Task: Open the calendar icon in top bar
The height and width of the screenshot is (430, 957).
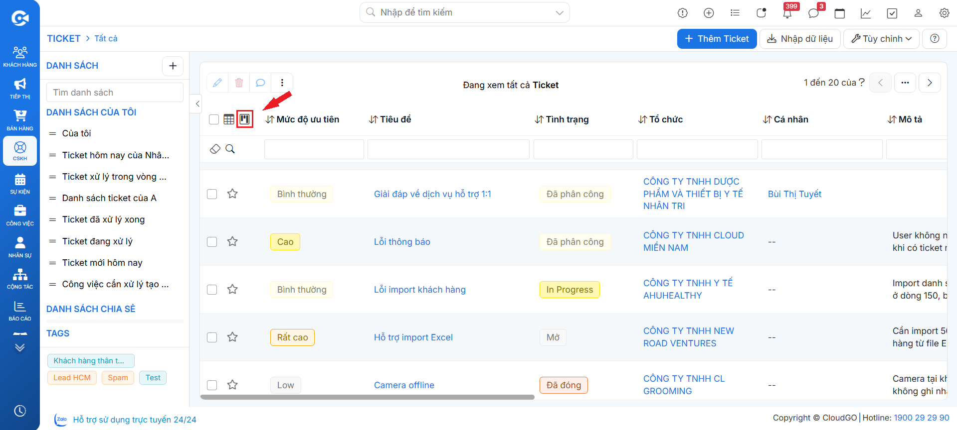Action: tap(840, 13)
